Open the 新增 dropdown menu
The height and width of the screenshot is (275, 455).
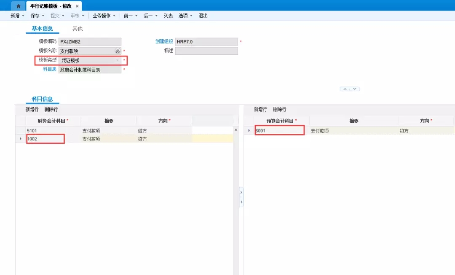click(x=17, y=16)
